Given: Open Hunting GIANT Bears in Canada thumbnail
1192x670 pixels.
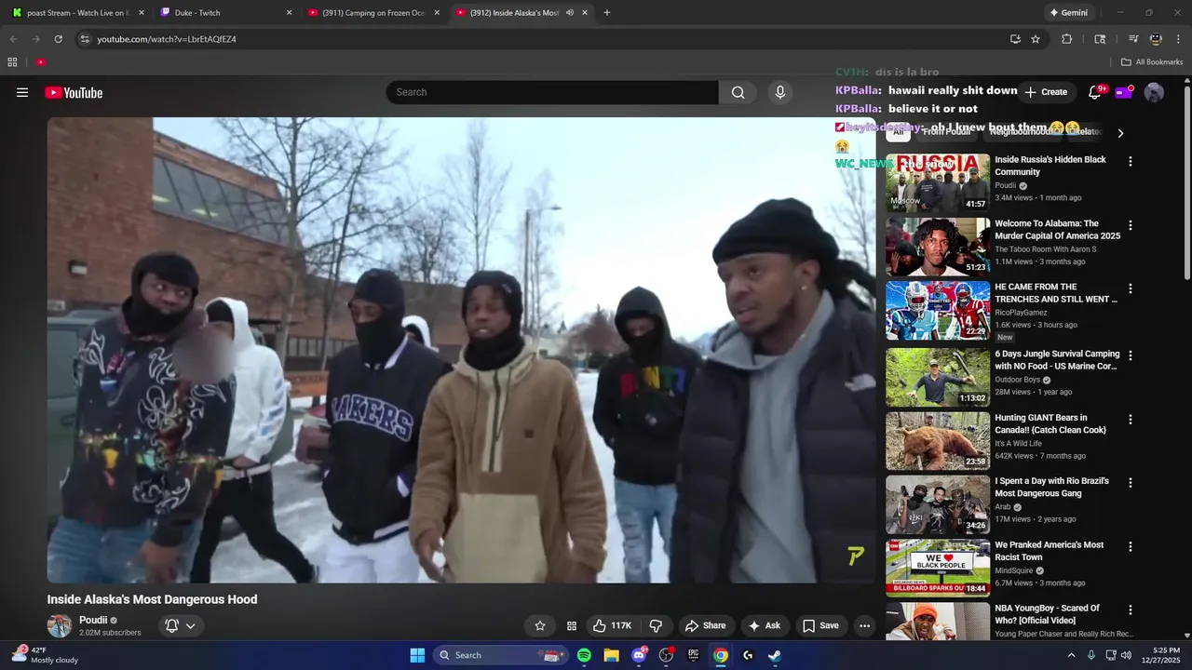Looking at the screenshot, I should pyautogui.click(x=938, y=441).
